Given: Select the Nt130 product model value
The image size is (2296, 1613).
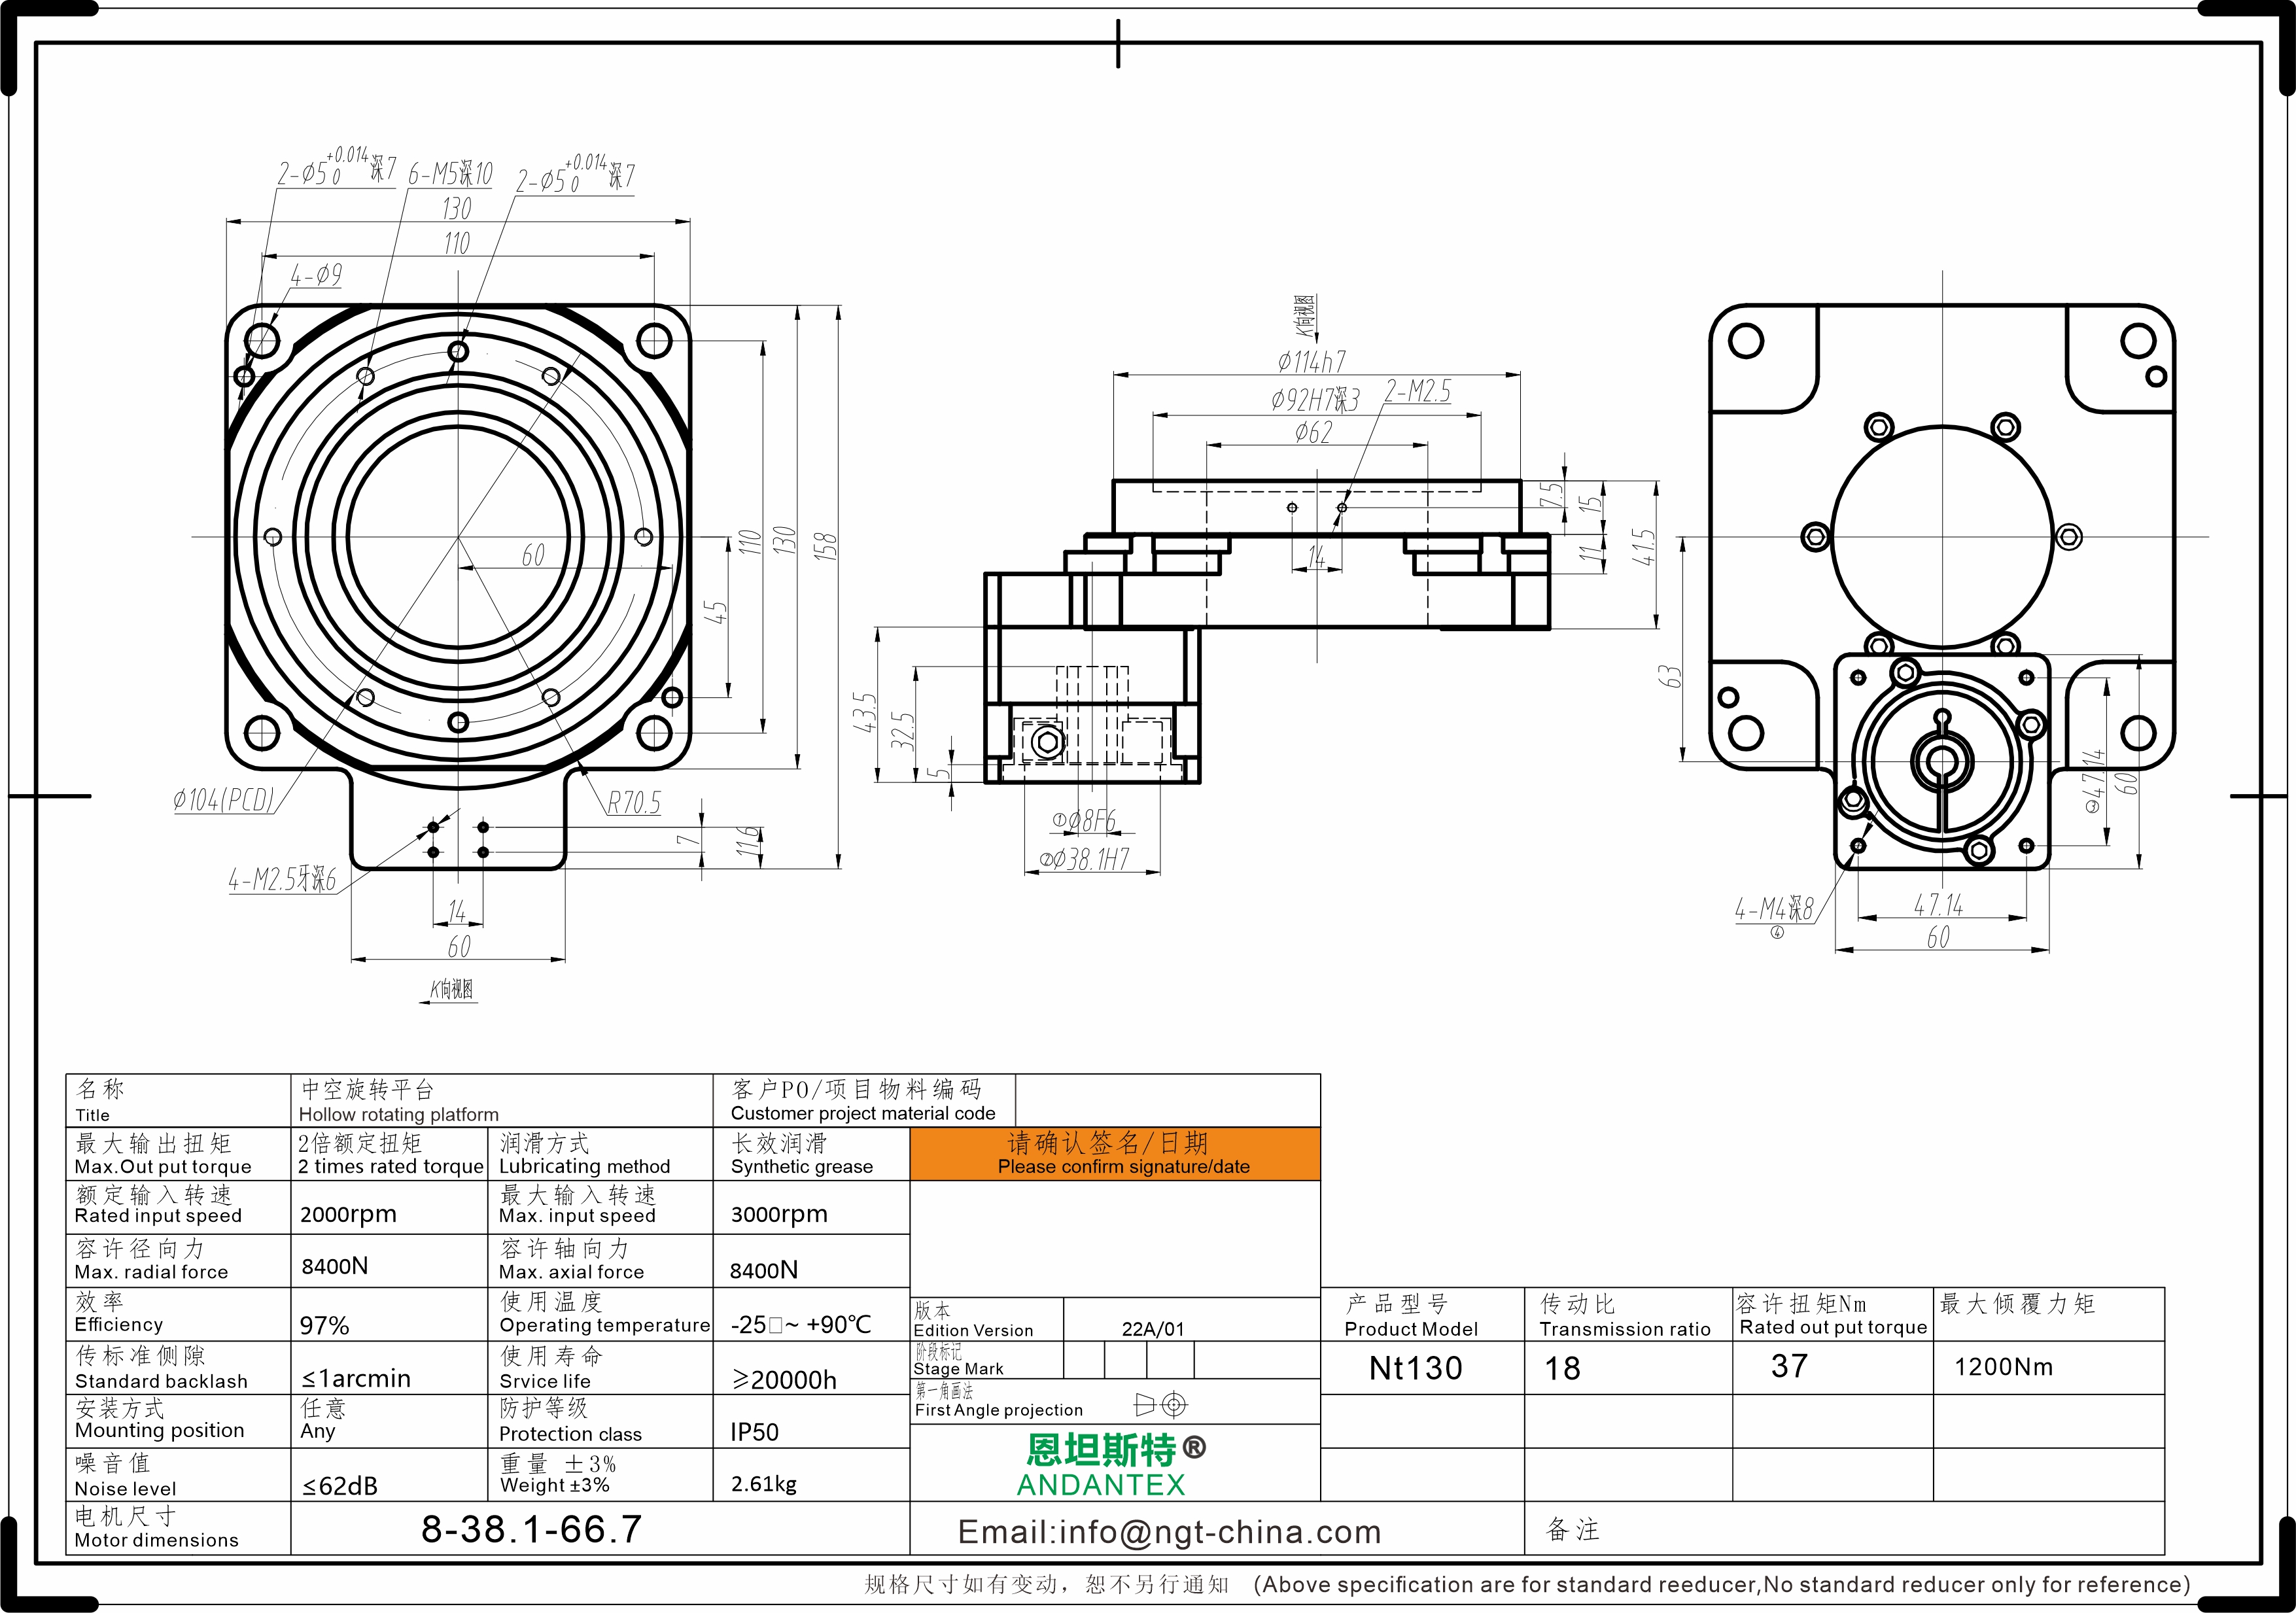Looking at the screenshot, I should pos(1415,1368).
